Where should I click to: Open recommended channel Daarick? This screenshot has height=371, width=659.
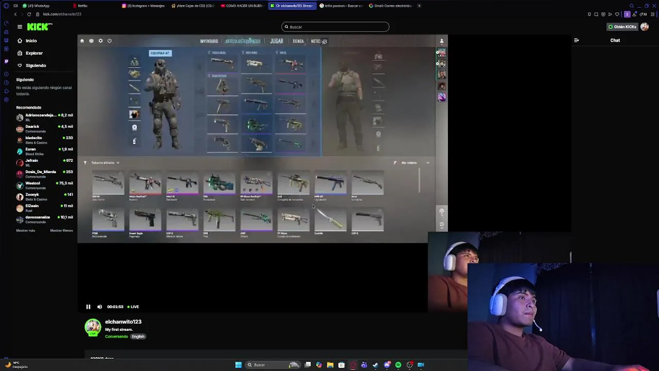click(x=45, y=128)
